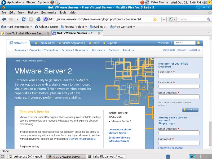The image size is (212, 159).
Task: Click the Forgot your password link
Action: (x=171, y=148)
